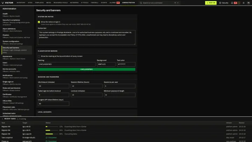Viewport: 252px width, 142px height.
Task: Click the Security shield icon in header
Action: [x=220, y=3]
